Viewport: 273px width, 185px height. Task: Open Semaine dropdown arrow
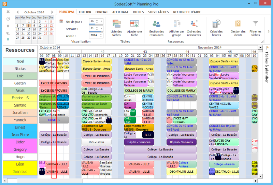(x=101, y=28)
